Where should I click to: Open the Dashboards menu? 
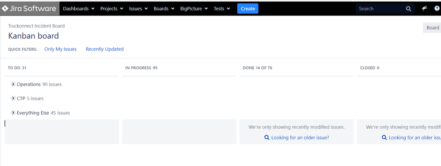tap(79, 9)
